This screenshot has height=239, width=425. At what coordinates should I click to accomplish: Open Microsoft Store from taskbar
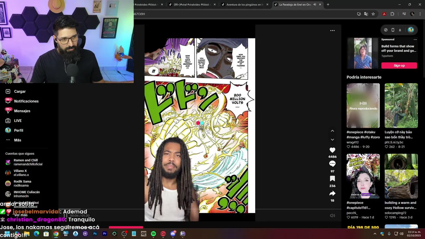click(46, 234)
